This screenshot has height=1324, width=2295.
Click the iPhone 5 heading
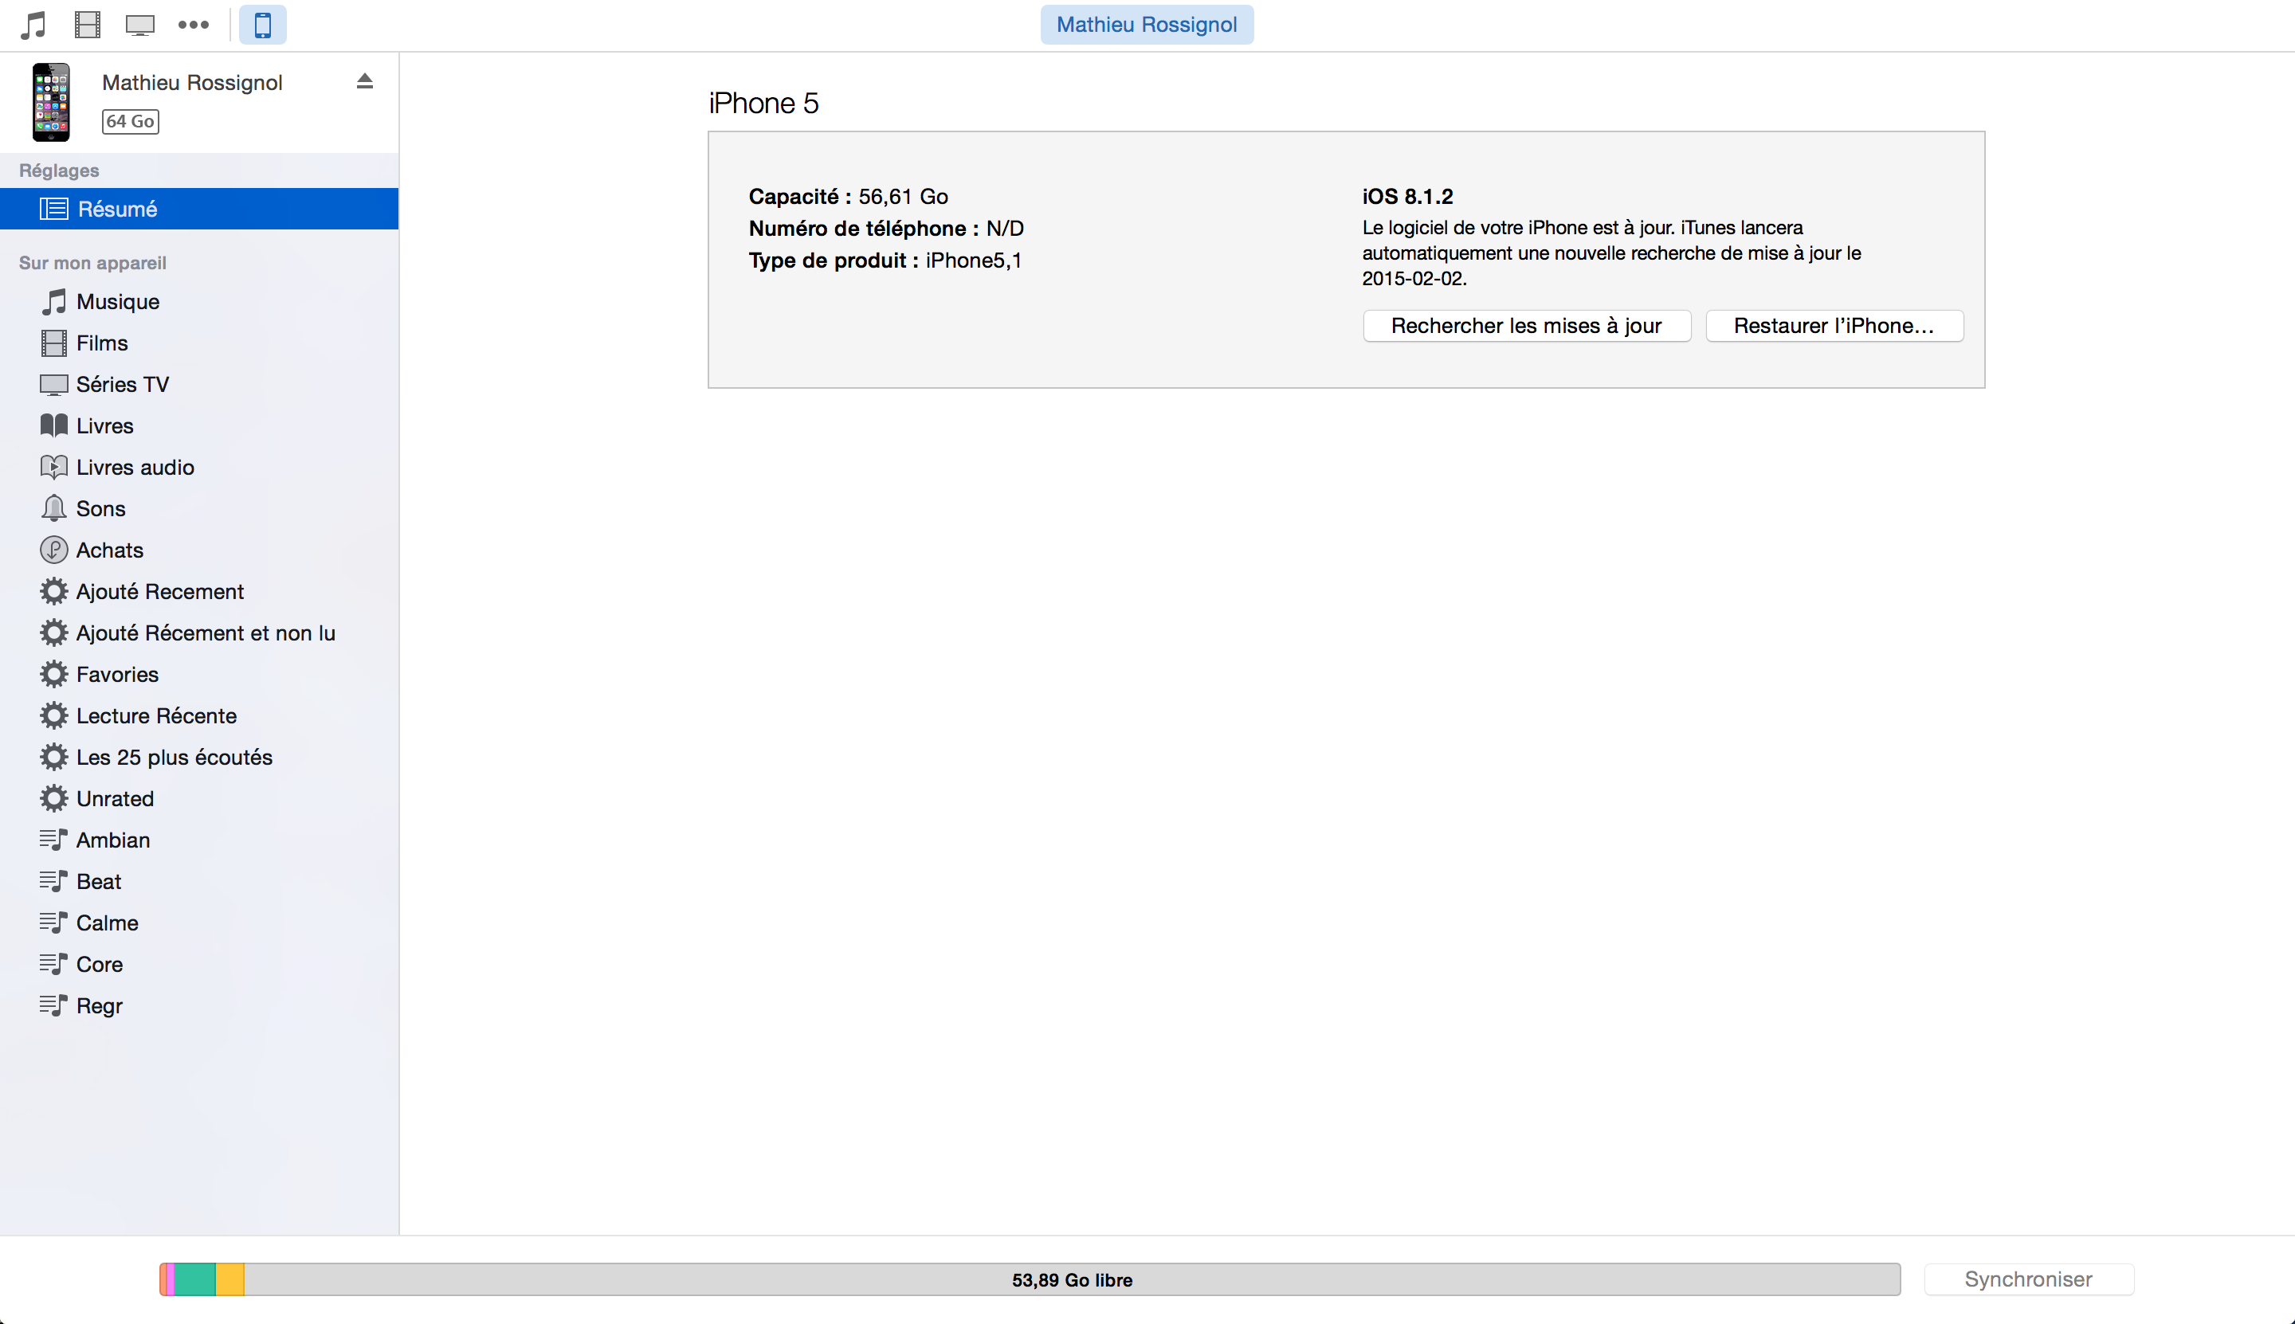[x=763, y=103]
